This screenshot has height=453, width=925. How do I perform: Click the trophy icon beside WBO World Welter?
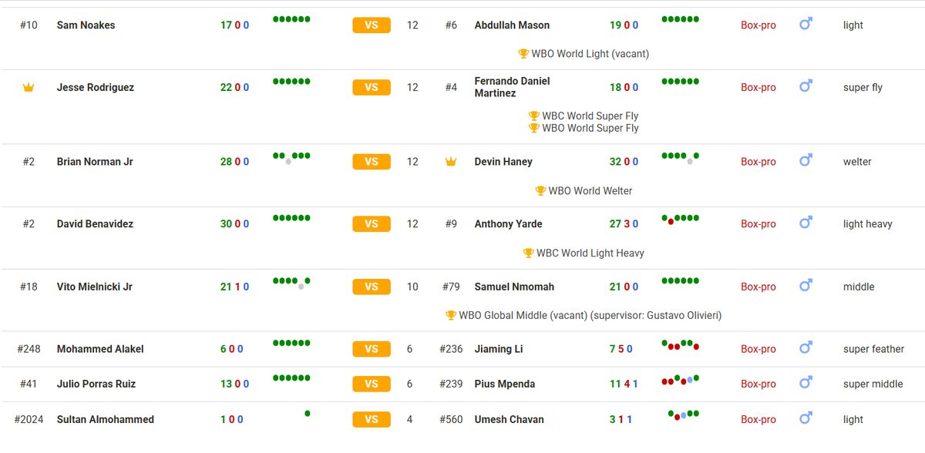click(x=540, y=190)
